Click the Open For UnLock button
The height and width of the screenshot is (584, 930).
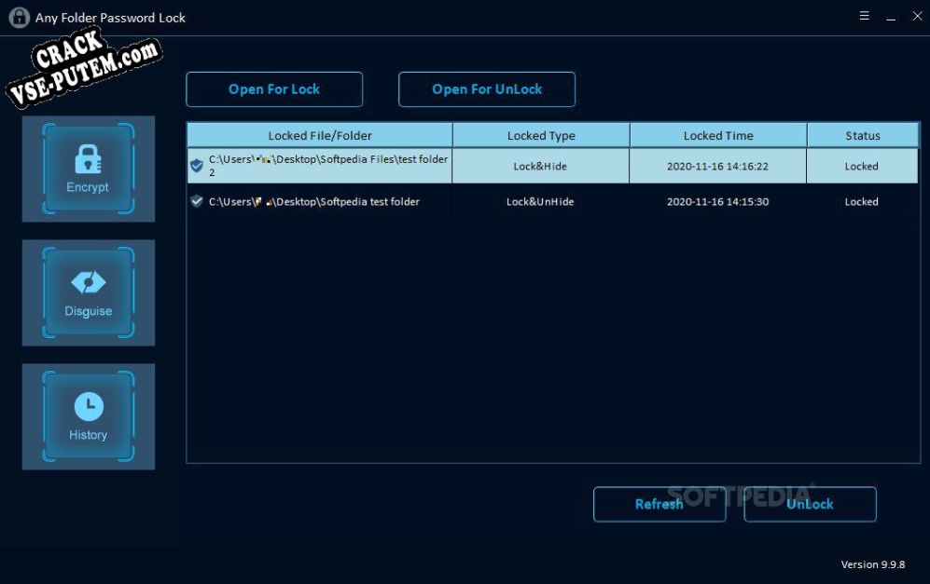click(x=487, y=89)
